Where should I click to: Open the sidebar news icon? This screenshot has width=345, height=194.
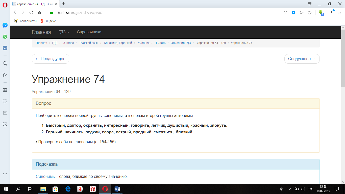5,113
